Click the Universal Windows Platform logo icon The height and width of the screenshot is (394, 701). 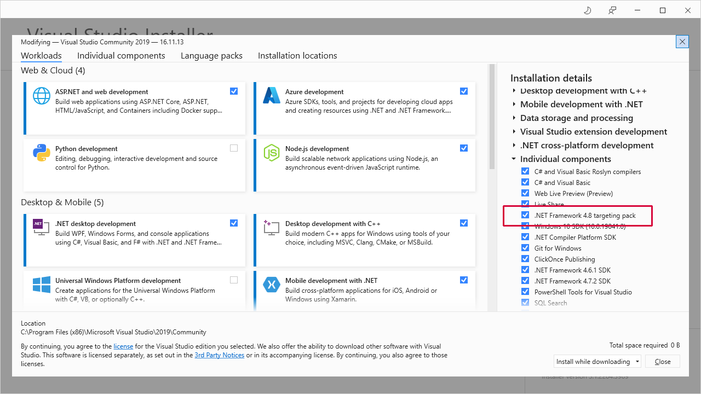pyautogui.click(x=42, y=285)
